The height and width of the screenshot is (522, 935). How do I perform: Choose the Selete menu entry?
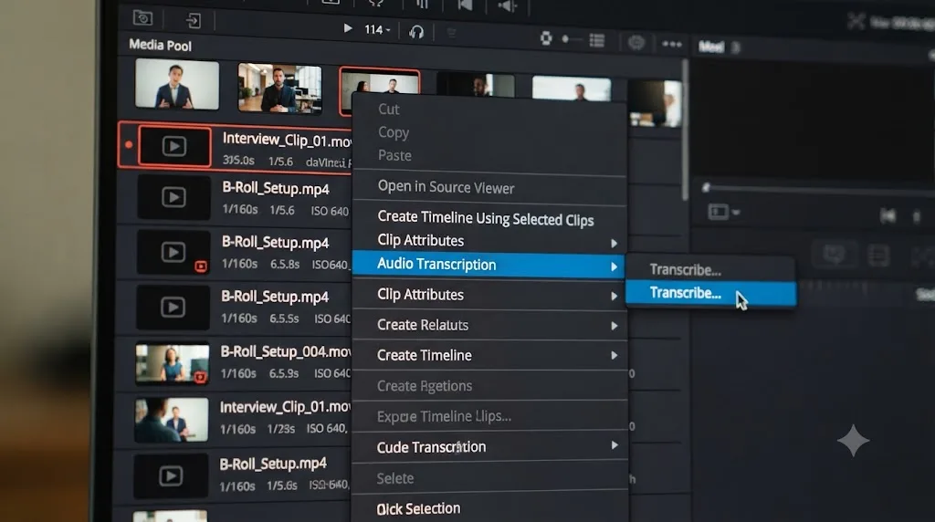[x=395, y=478]
